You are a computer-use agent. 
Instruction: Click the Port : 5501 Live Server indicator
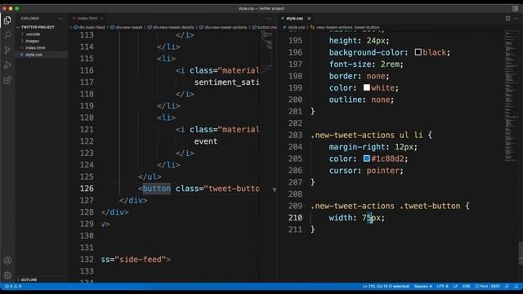point(487,287)
